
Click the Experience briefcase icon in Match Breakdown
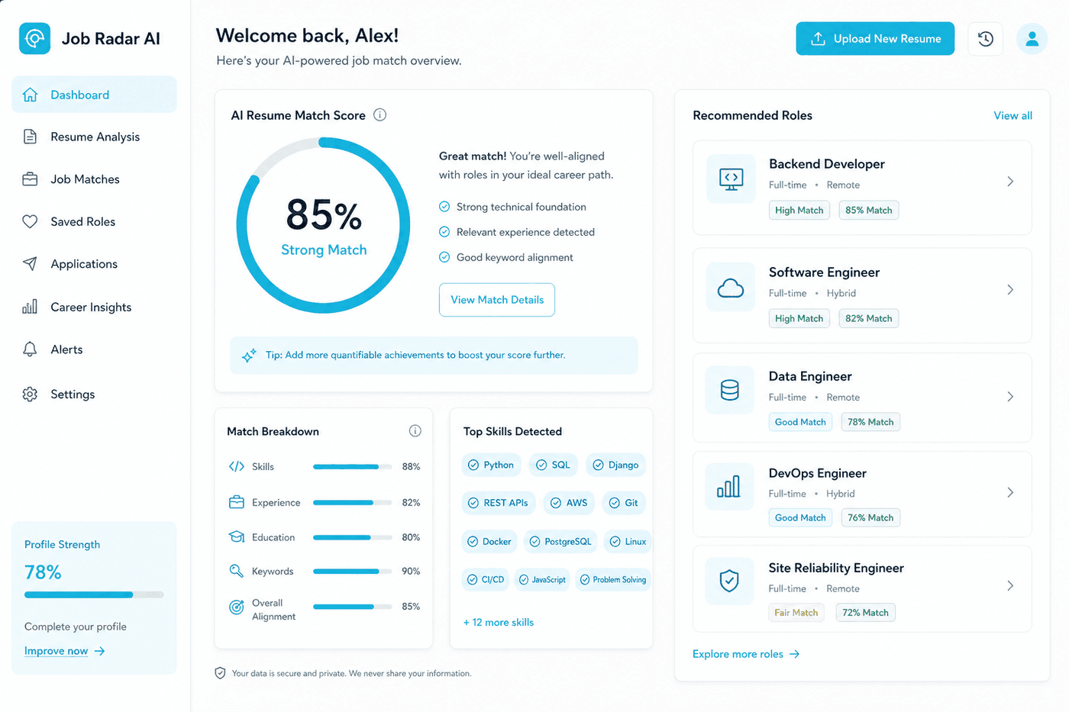click(237, 502)
